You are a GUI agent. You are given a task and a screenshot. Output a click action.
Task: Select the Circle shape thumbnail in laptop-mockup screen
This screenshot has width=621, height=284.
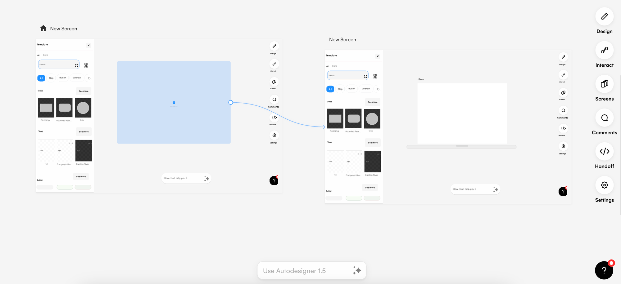tap(372, 119)
